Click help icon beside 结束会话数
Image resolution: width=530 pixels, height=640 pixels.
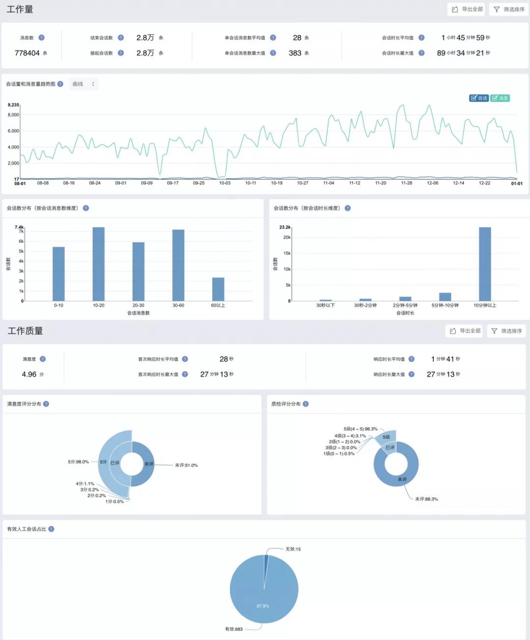(x=121, y=38)
